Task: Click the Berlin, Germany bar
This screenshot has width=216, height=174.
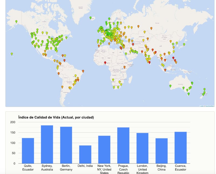Action: (x=66, y=145)
